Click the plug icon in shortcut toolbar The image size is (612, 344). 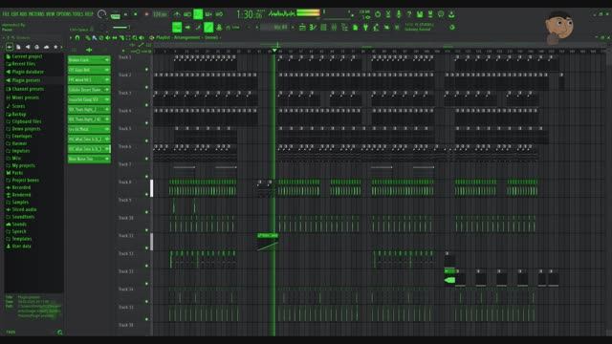pyautogui.click(x=365, y=28)
